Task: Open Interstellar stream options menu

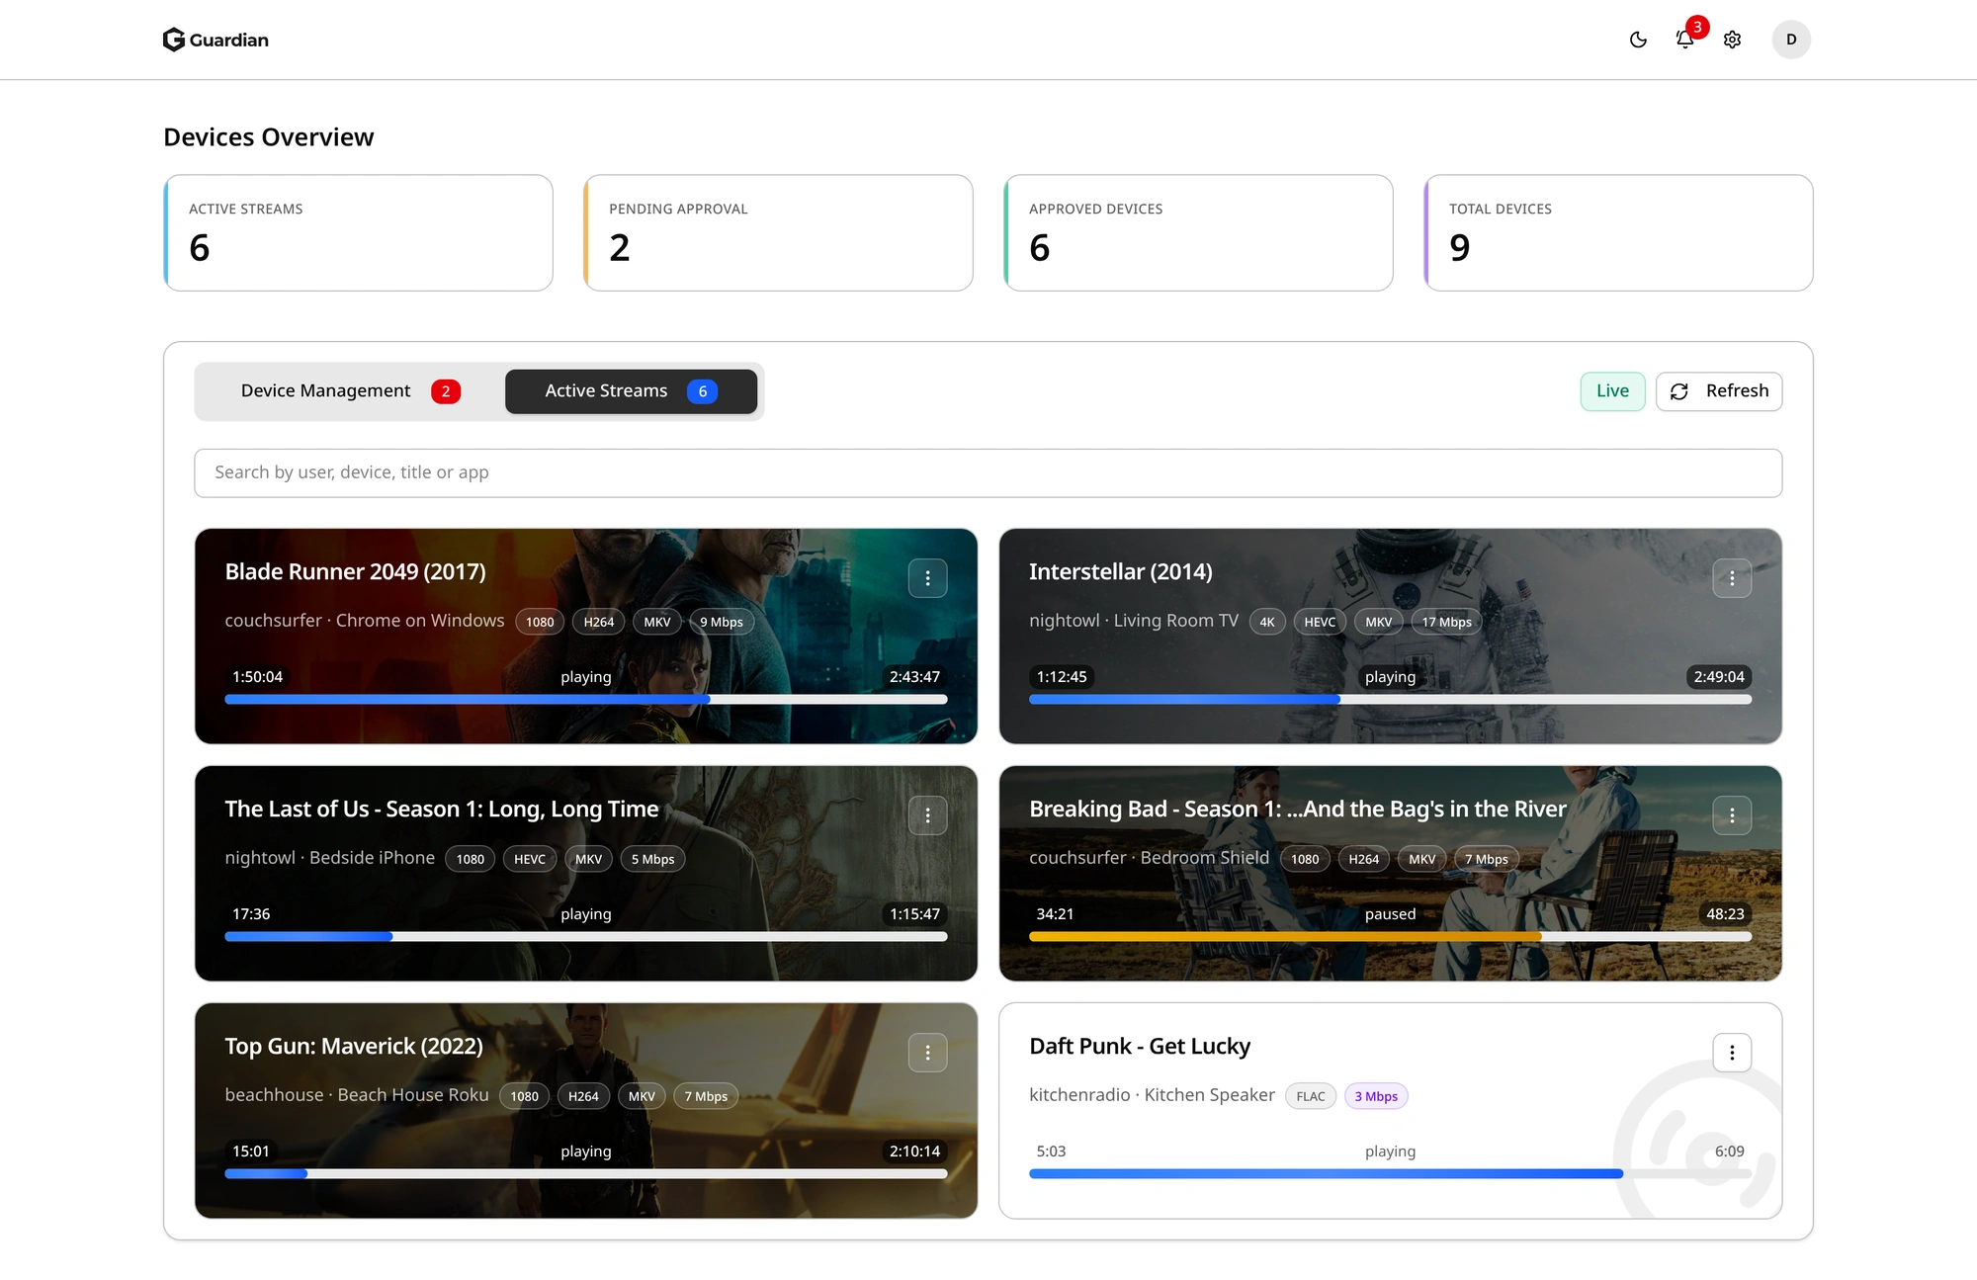Action: pos(1732,578)
